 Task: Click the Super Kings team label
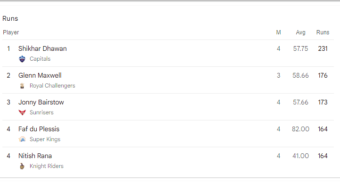tap(45, 139)
